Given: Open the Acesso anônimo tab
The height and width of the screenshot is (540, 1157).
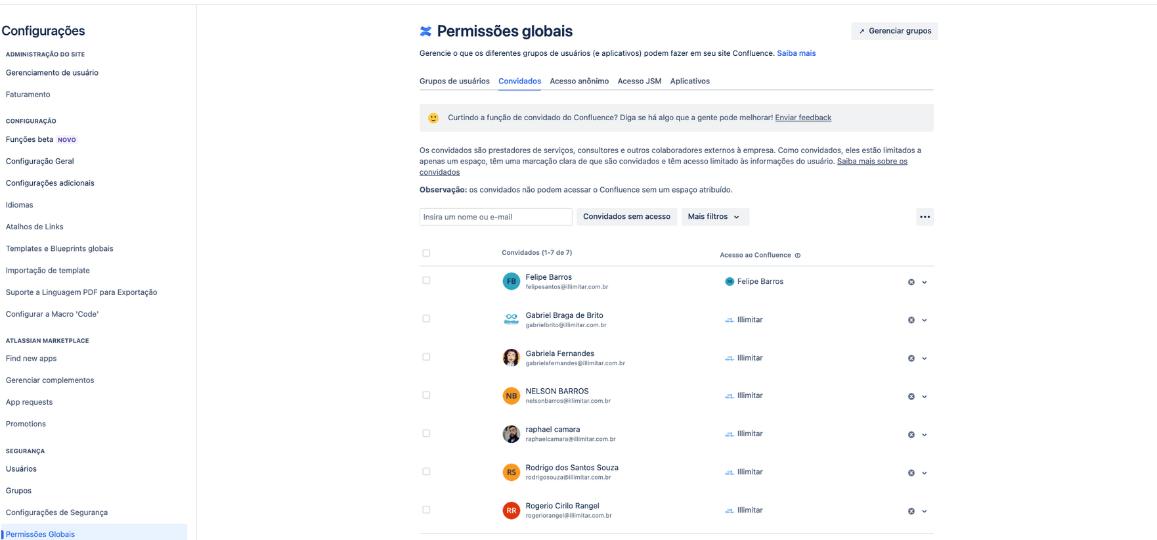Looking at the screenshot, I should point(579,81).
